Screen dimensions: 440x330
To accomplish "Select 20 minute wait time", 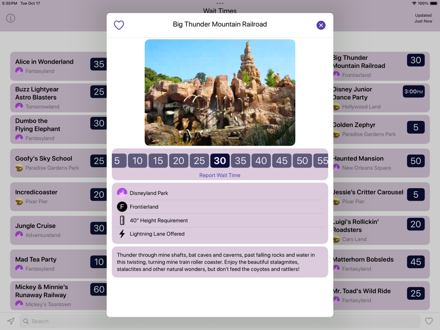I will point(179,161).
